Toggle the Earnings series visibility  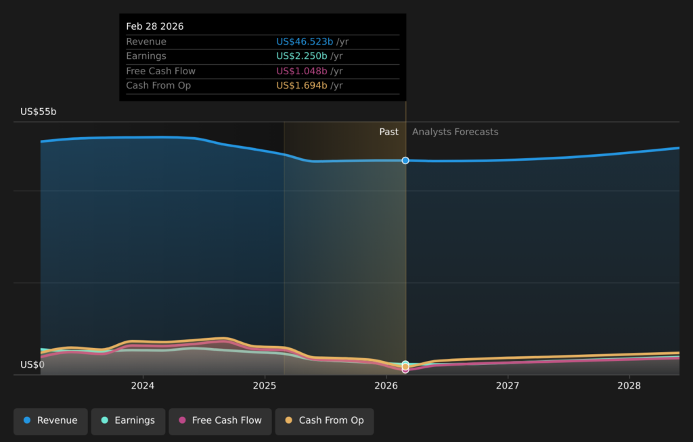(128, 421)
